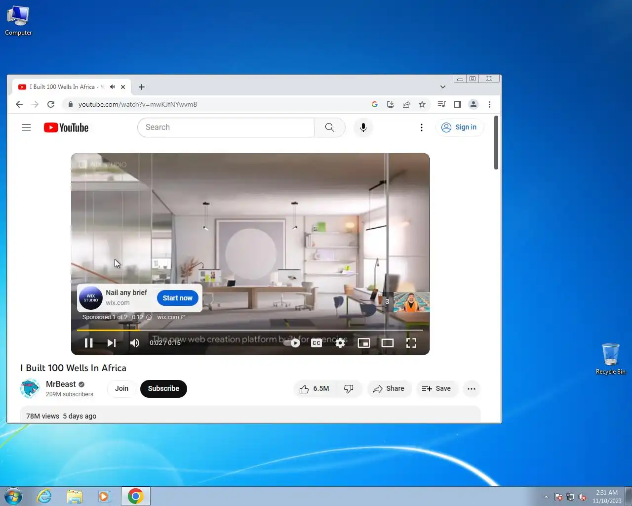Click the upcoming video thumbnail in player
632x506 pixels.
(x=411, y=302)
